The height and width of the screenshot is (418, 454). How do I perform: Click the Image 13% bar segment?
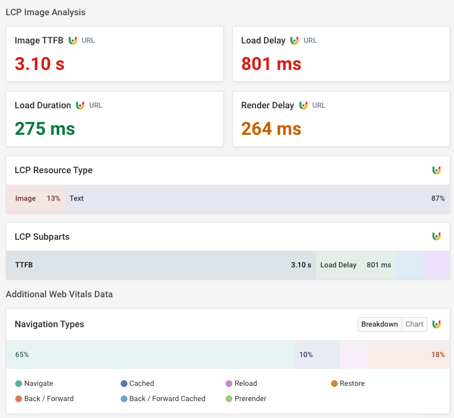click(x=34, y=198)
